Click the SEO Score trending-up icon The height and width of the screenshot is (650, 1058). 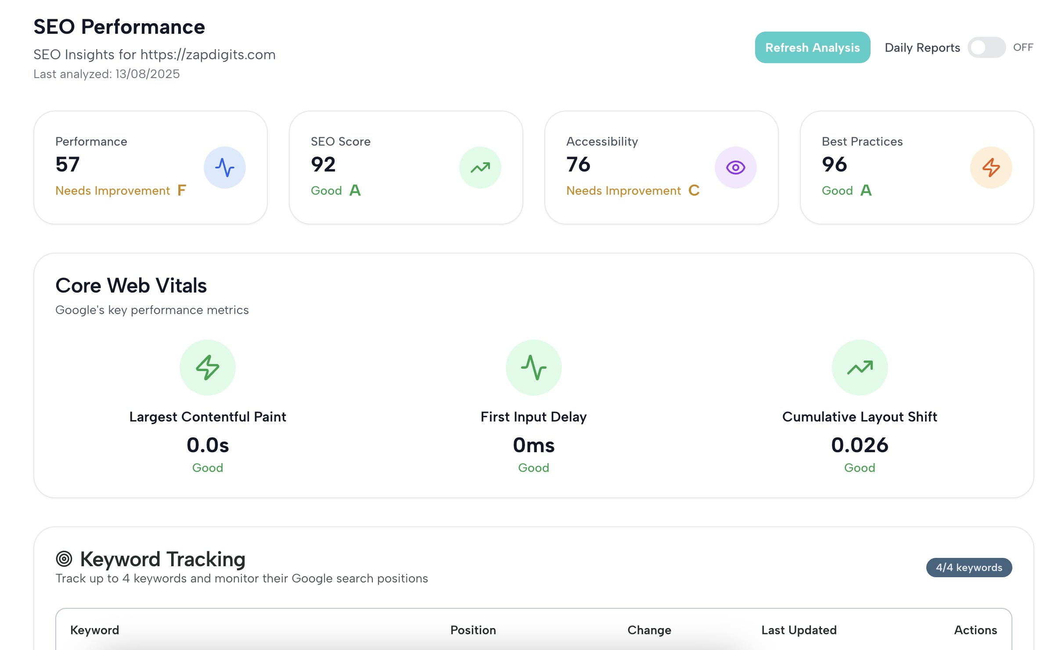click(x=480, y=168)
